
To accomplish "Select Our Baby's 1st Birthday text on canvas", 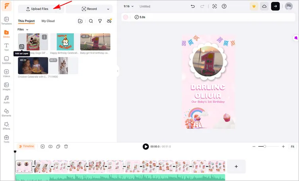I will pos(208,102).
